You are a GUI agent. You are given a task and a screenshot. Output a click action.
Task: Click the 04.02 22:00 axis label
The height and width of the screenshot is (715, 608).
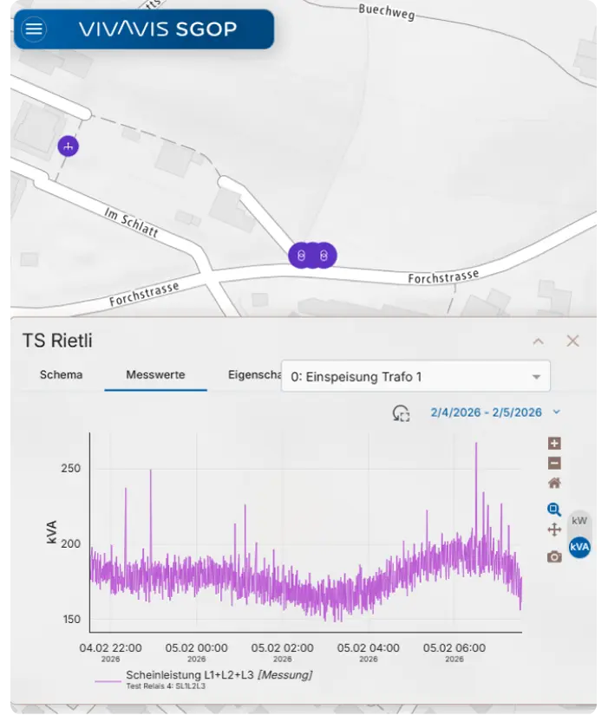pyautogui.click(x=110, y=648)
